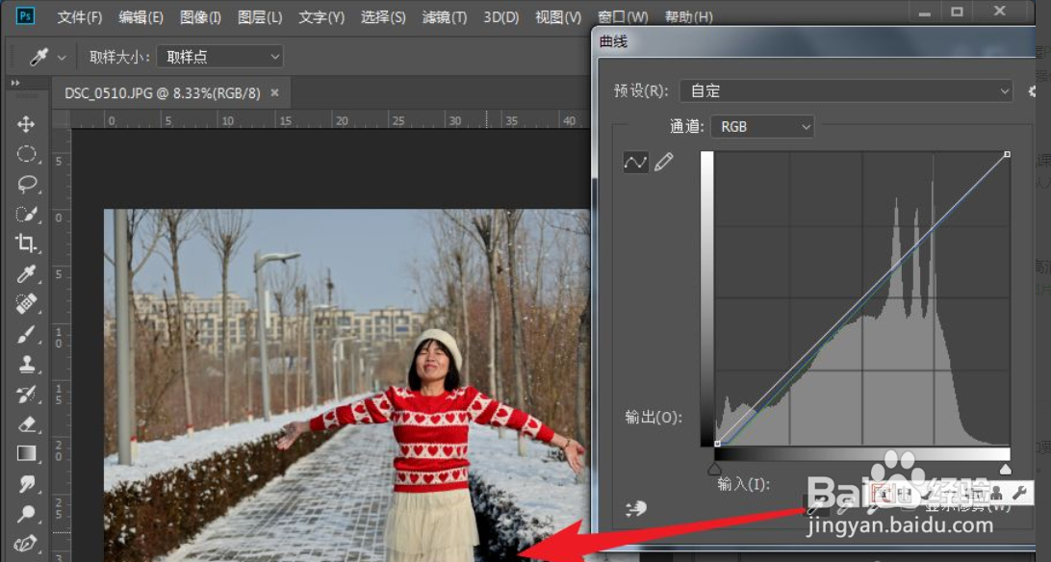Close the DSC_0510.JPG document tab
This screenshot has width=1051, height=562.
coord(275,93)
